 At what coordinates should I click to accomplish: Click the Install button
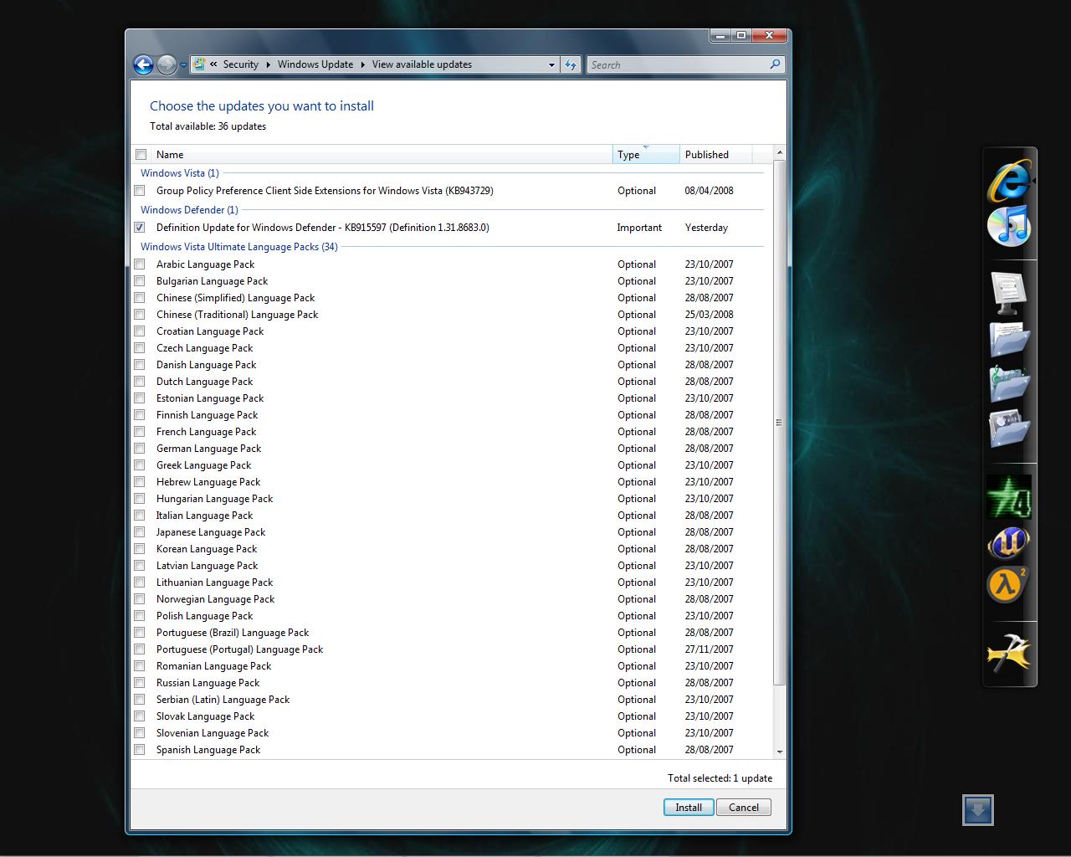[x=689, y=808]
